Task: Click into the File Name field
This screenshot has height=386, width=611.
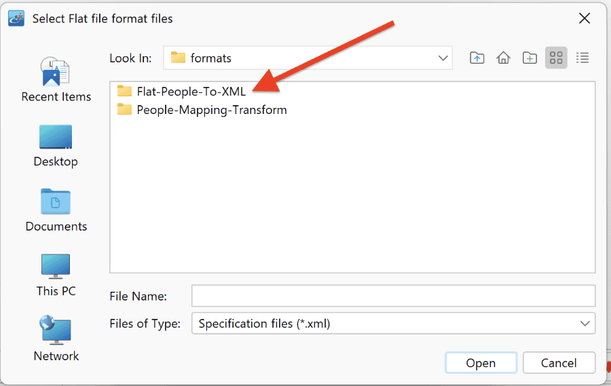Action: (393, 296)
